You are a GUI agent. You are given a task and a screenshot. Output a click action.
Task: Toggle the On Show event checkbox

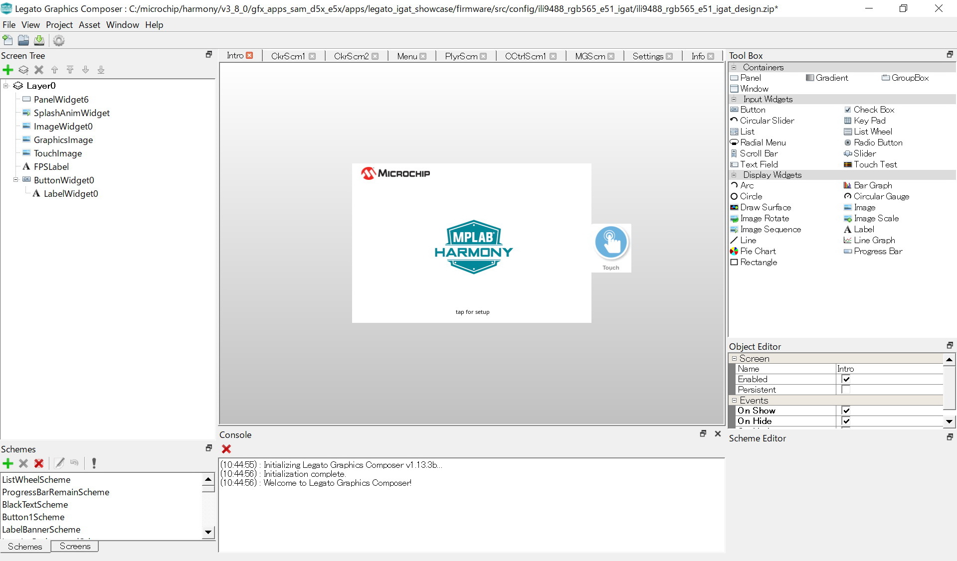(846, 411)
